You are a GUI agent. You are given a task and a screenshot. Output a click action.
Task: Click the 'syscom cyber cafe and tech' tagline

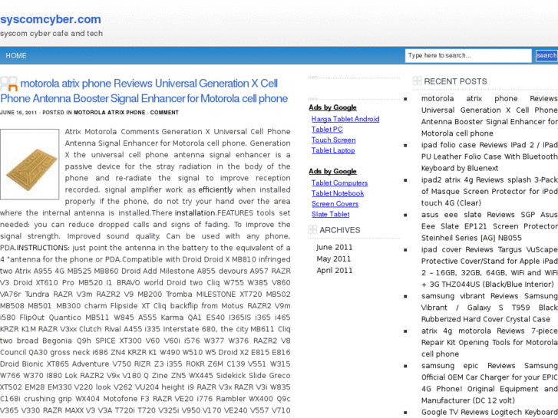click(x=51, y=34)
